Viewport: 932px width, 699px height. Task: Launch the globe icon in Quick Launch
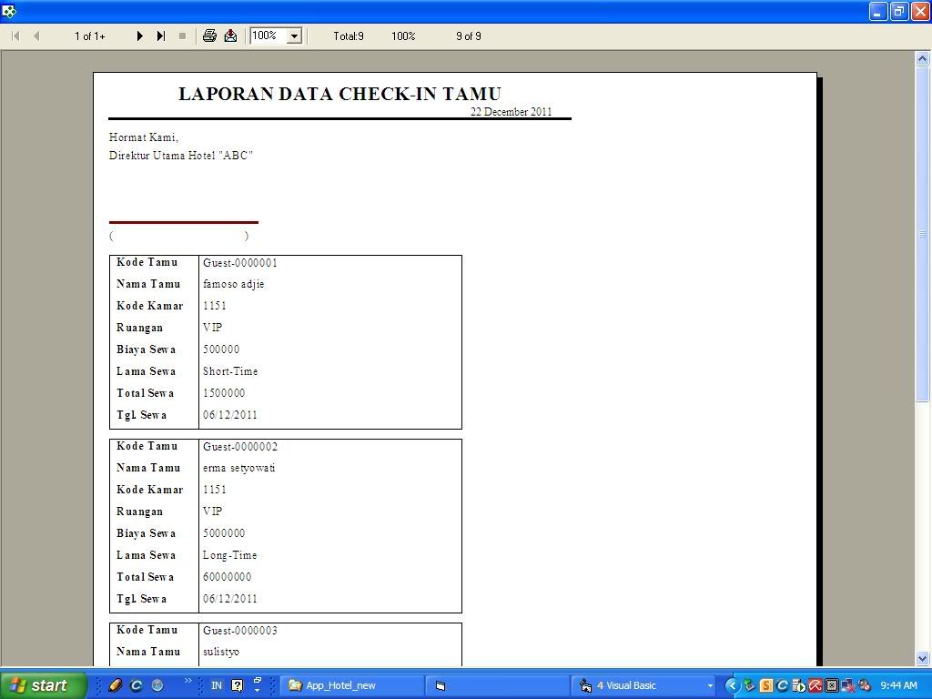coord(157,685)
